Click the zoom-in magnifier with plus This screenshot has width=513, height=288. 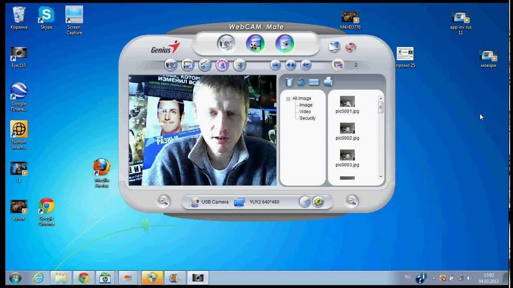164,201
